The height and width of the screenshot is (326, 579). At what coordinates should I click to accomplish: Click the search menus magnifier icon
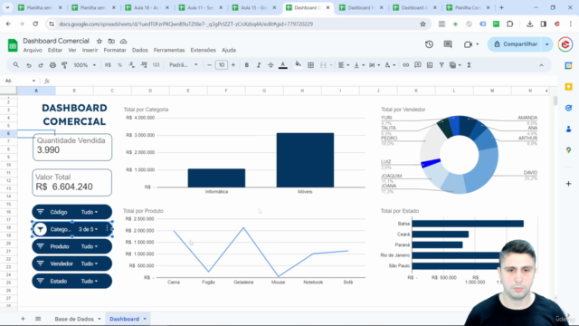pos(16,65)
